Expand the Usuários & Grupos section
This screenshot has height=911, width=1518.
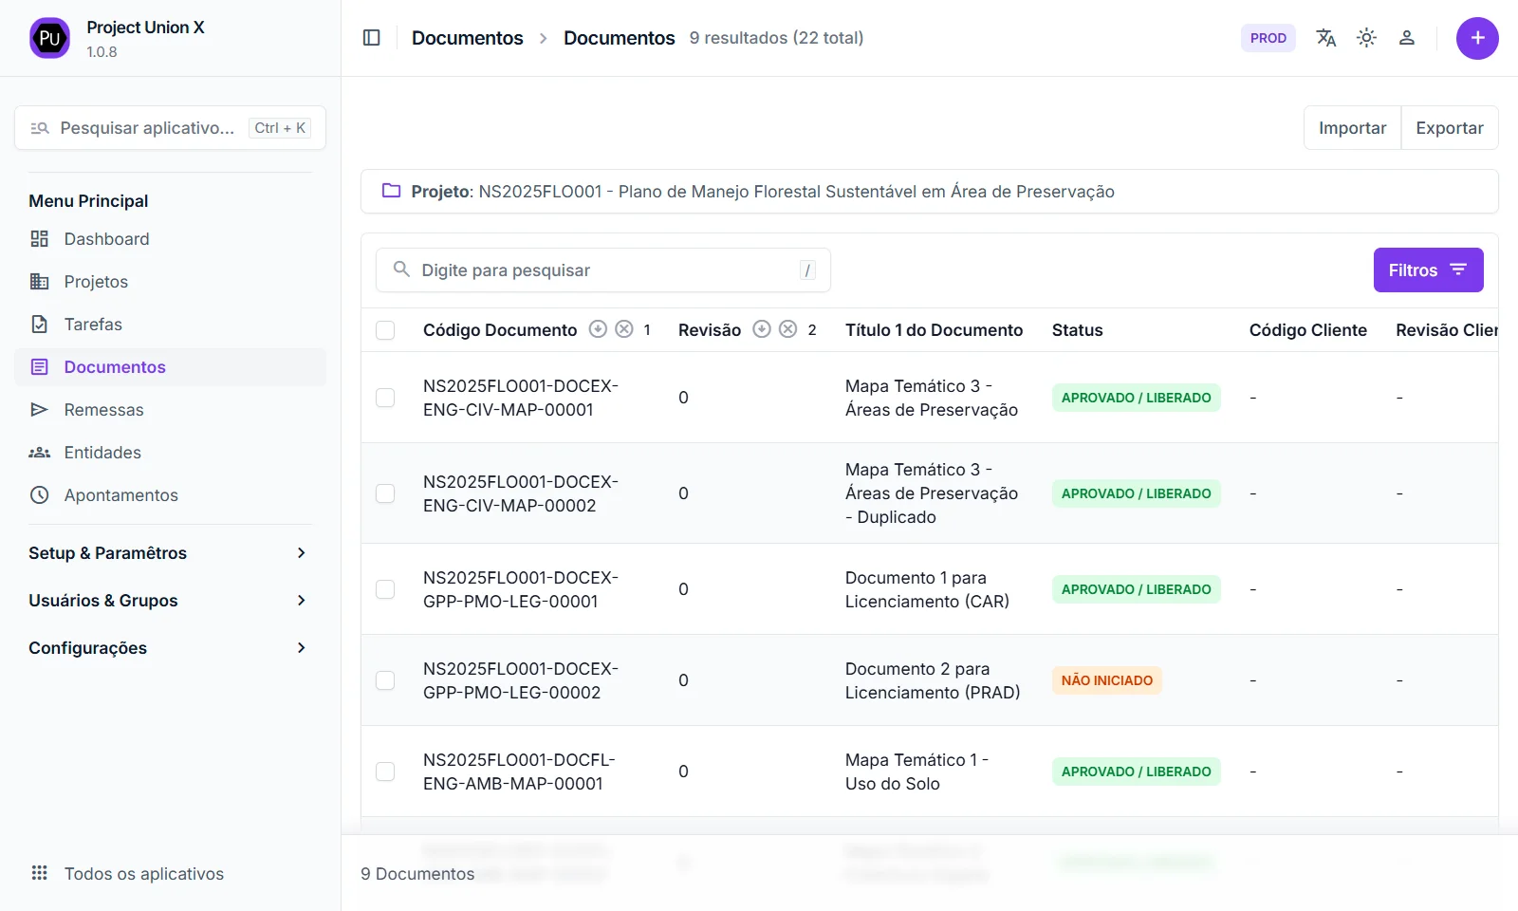169,601
